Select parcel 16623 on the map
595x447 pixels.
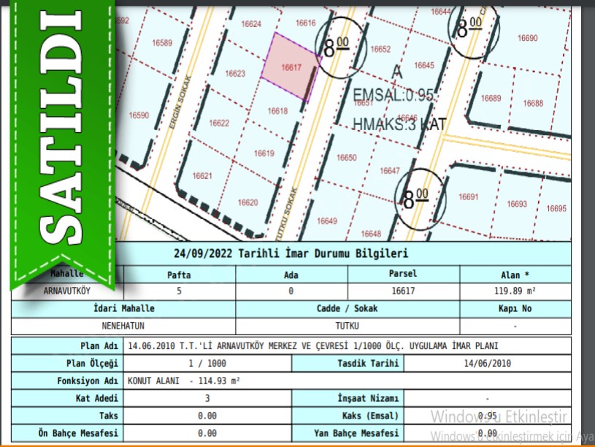tap(235, 74)
